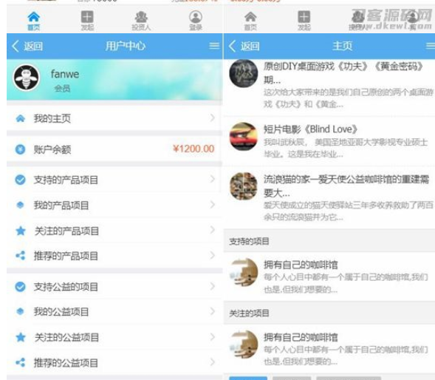Click cube icon beside 我的产品项目
Screen dimensions: 435x380
pos(20,205)
